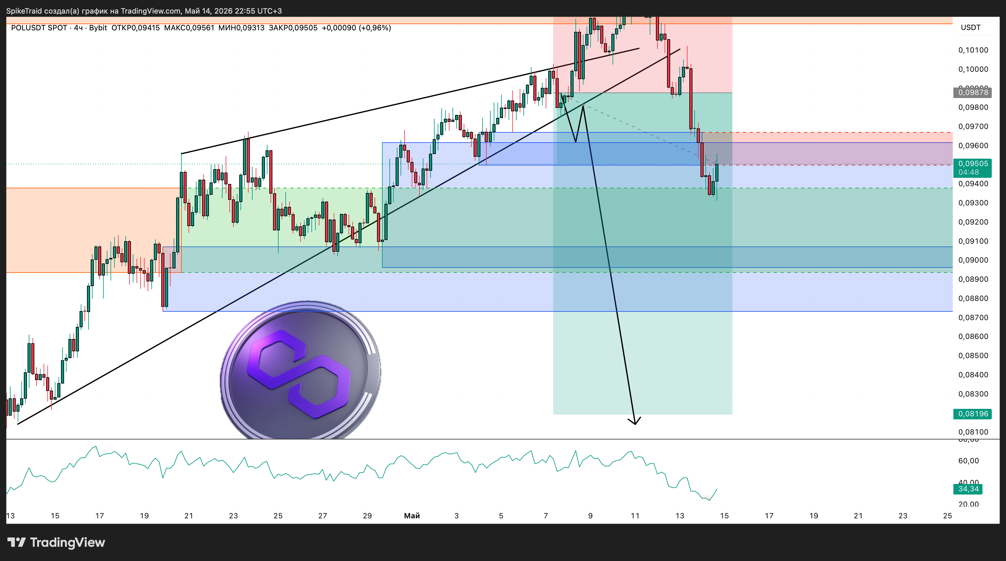Click the 0,08800 price axis label
The image size is (1006, 561).
pos(973,298)
